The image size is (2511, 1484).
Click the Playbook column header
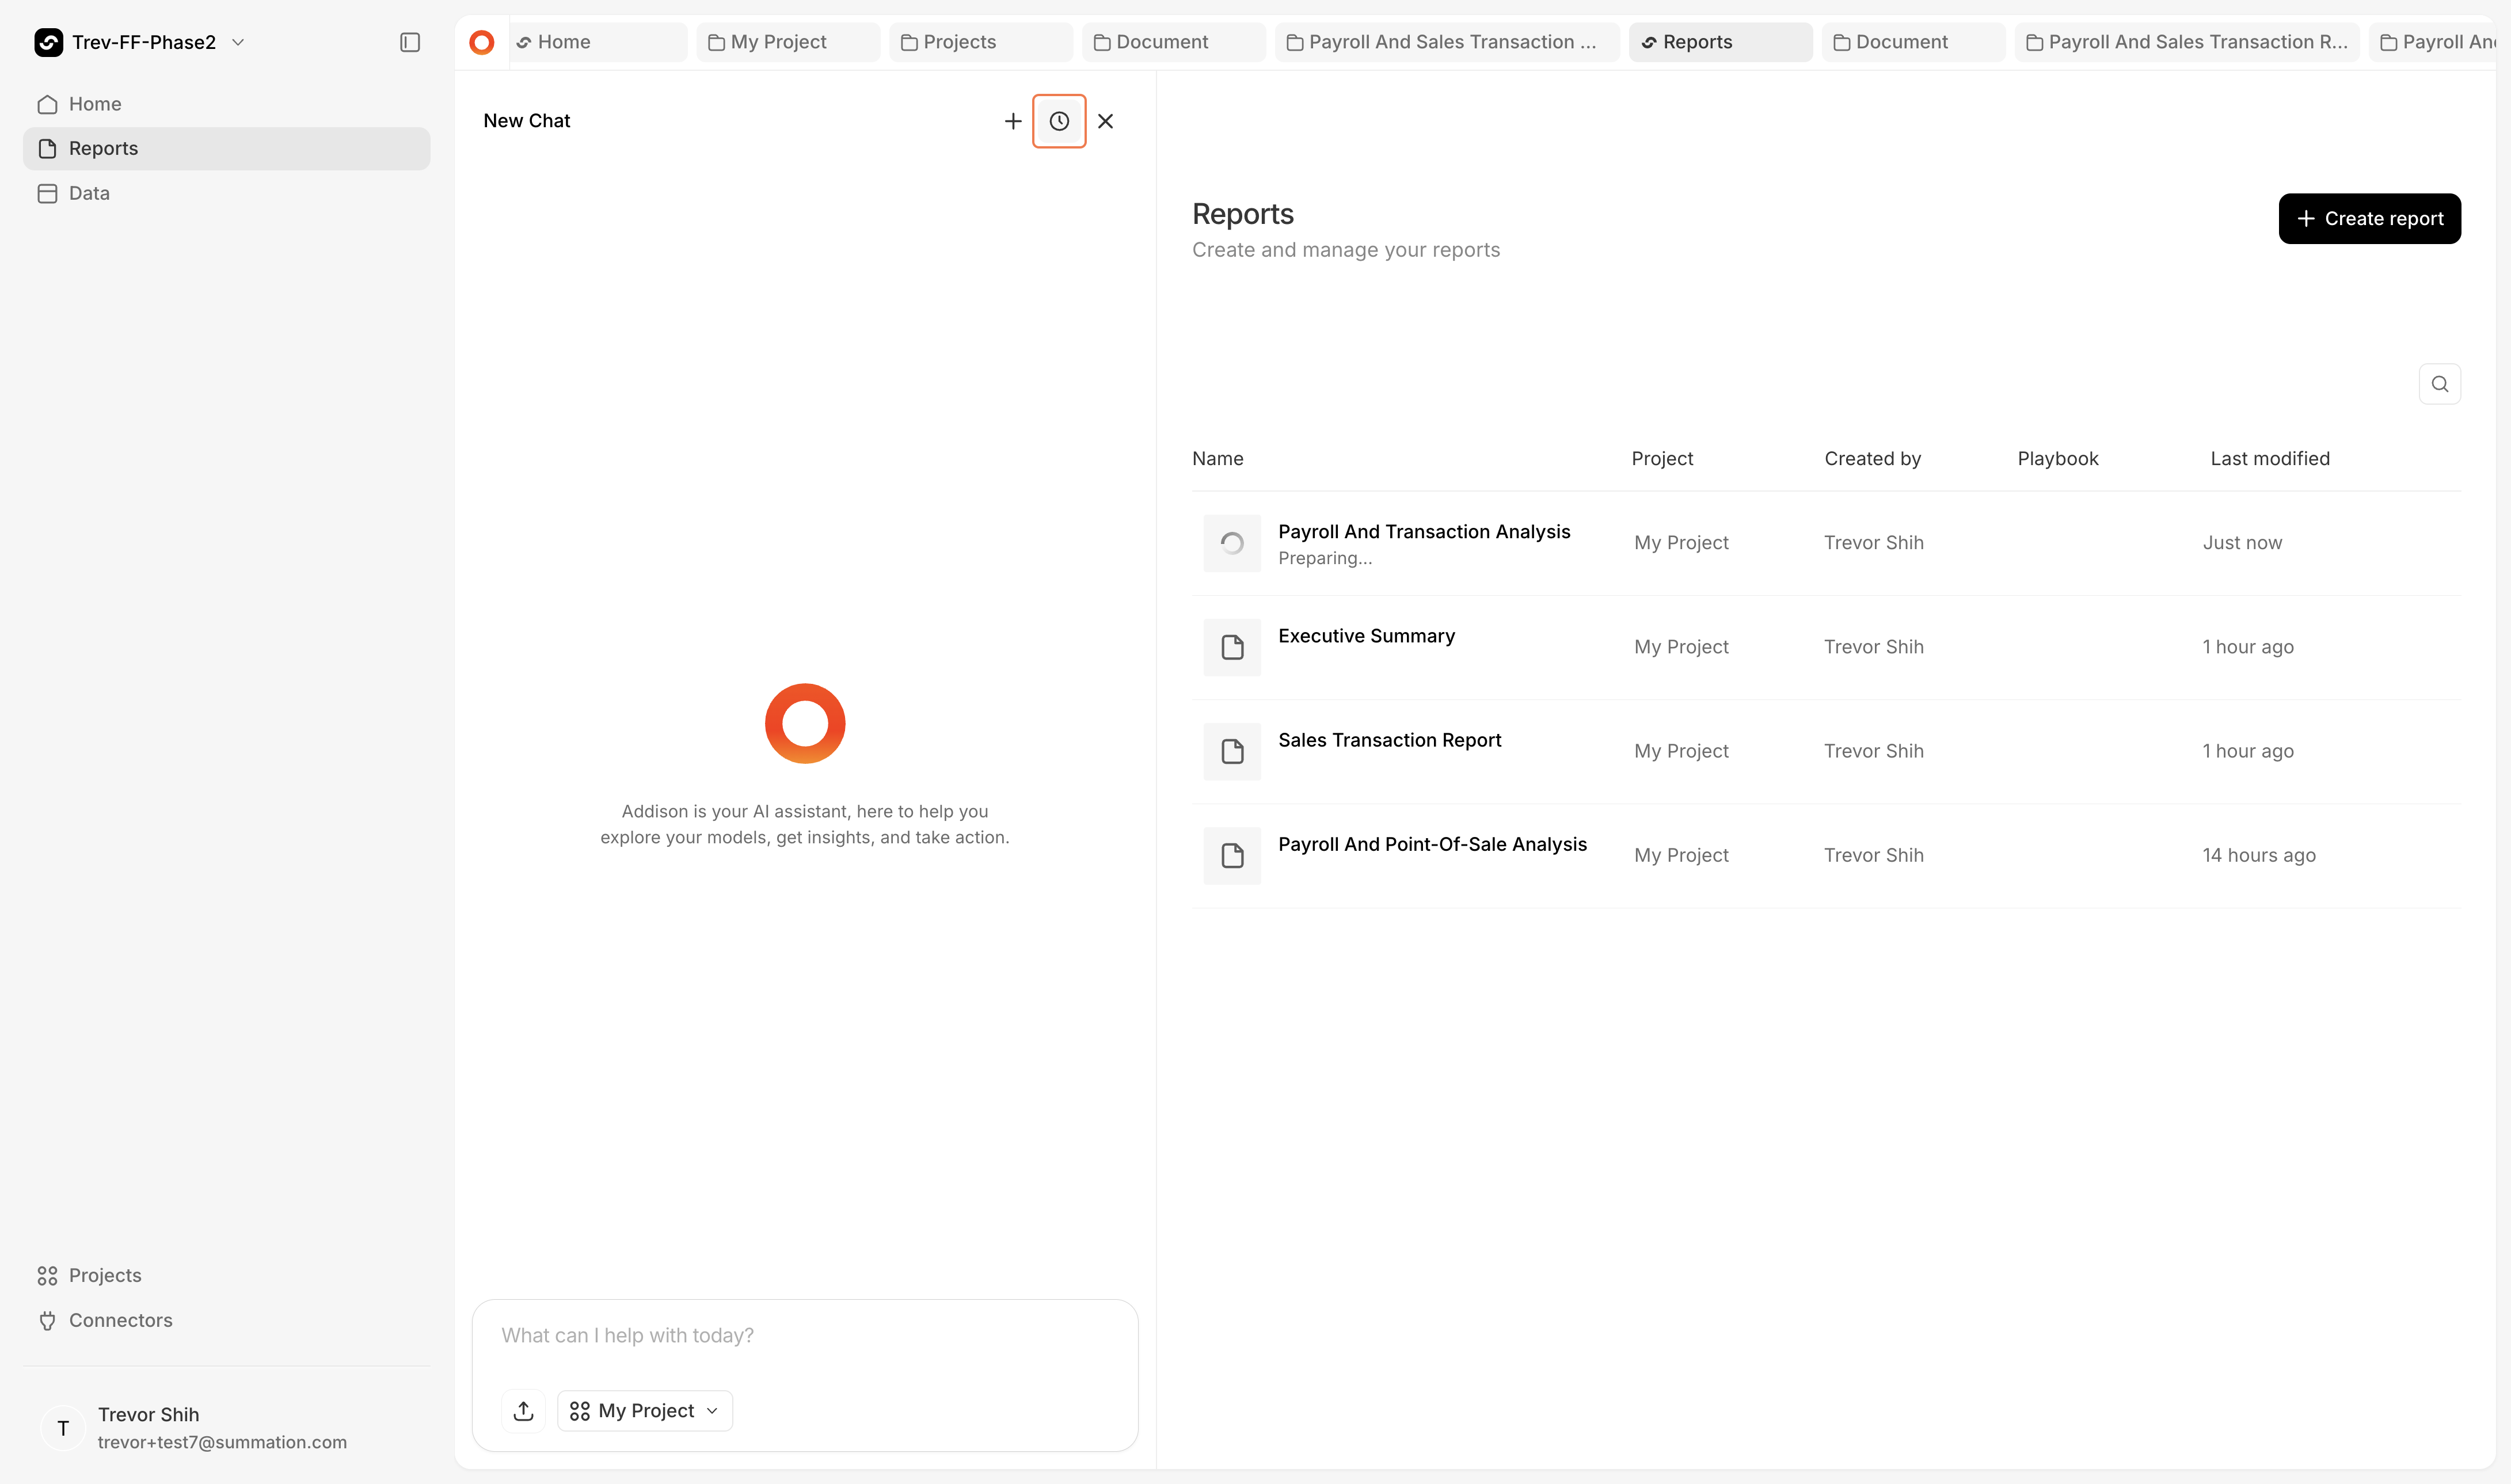(x=2057, y=459)
